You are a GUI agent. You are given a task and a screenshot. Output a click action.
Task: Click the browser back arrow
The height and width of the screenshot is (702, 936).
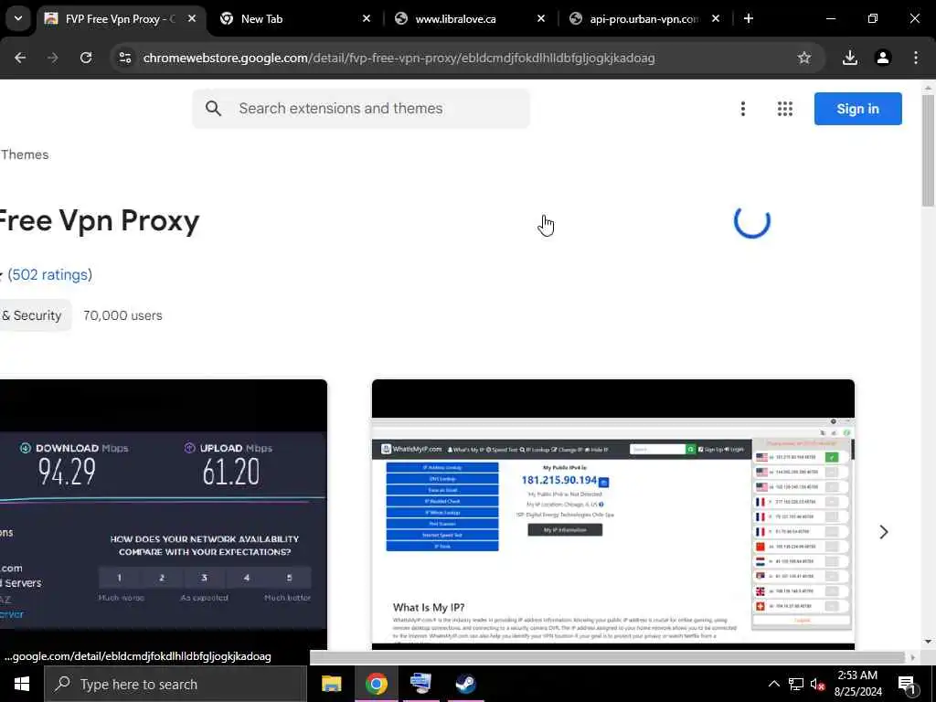pos(20,58)
